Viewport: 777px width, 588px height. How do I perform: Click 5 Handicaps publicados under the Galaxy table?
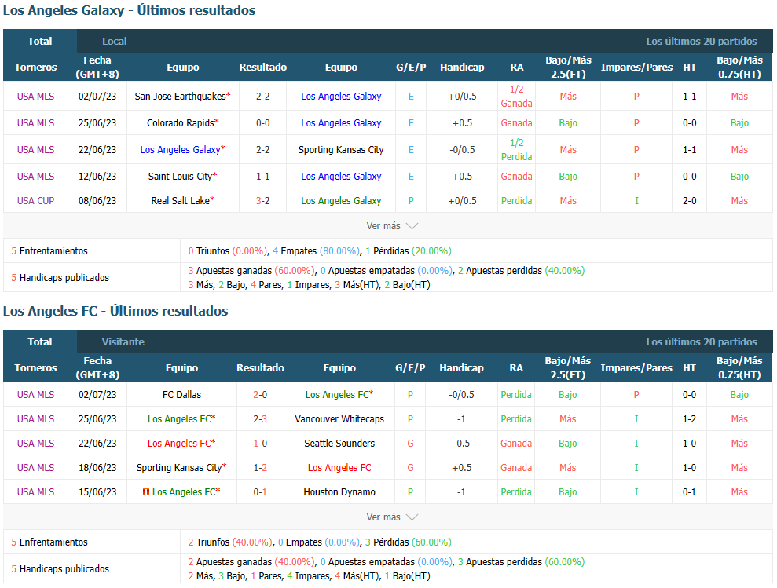[x=60, y=278]
